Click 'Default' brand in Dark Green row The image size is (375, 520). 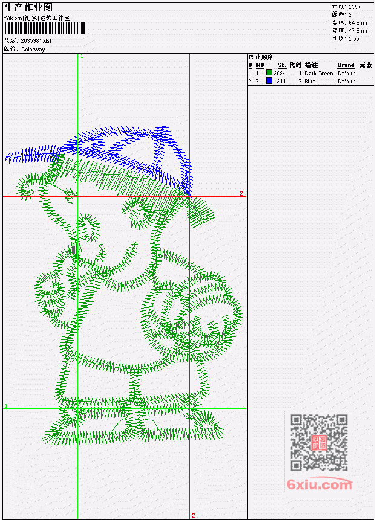pyautogui.click(x=347, y=73)
